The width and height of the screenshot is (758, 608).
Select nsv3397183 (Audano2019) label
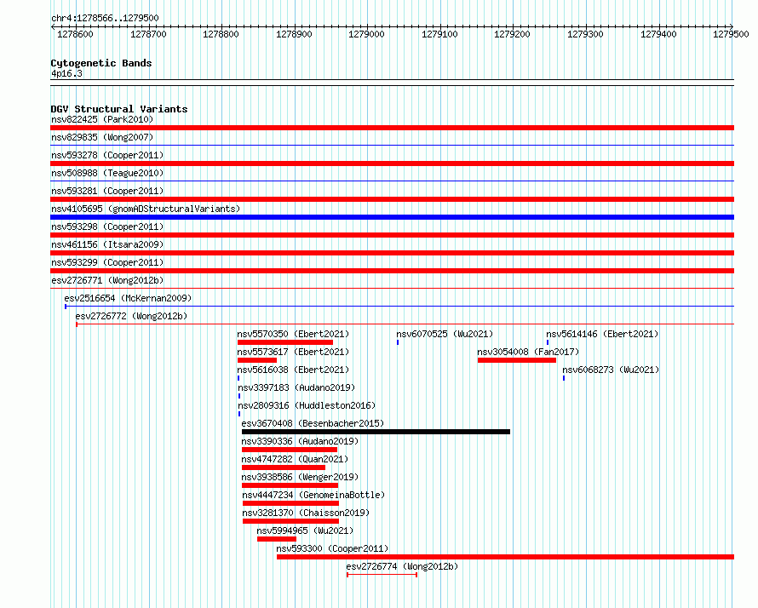pyautogui.click(x=296, y=387)
